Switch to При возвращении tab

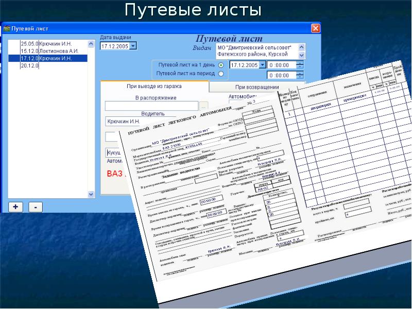257,87
